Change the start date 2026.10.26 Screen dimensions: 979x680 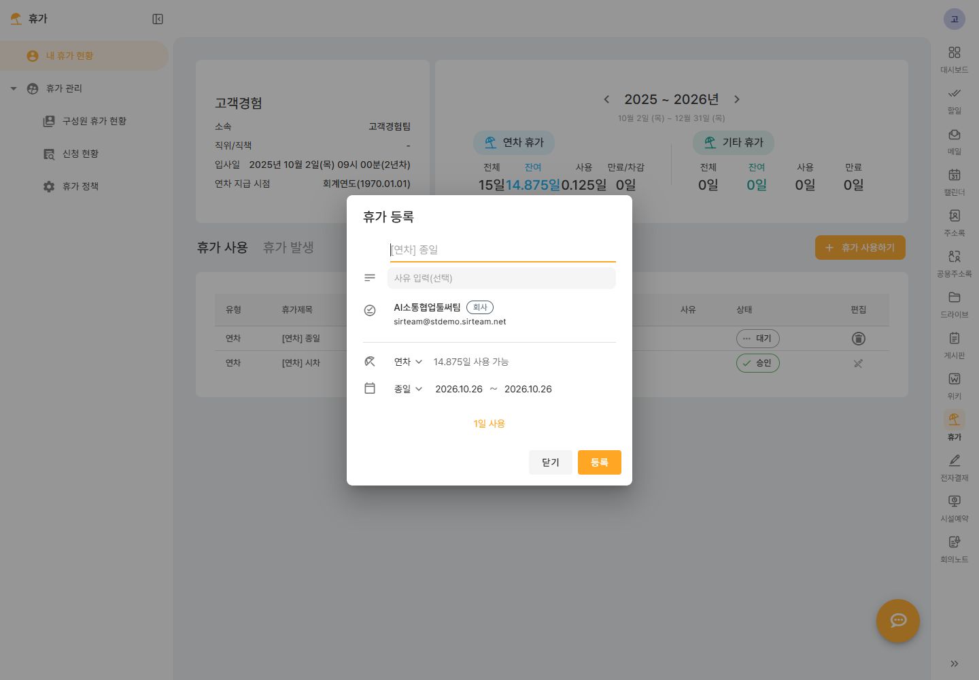[x=459, y=389]
